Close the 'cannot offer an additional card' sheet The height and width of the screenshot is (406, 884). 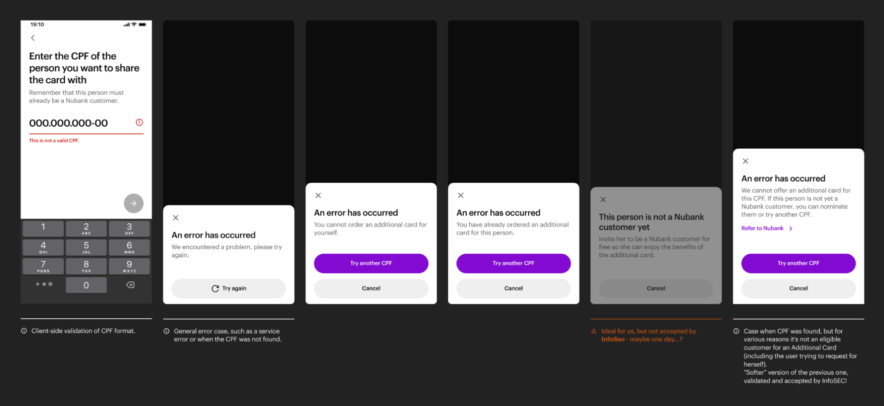point(745,161)
